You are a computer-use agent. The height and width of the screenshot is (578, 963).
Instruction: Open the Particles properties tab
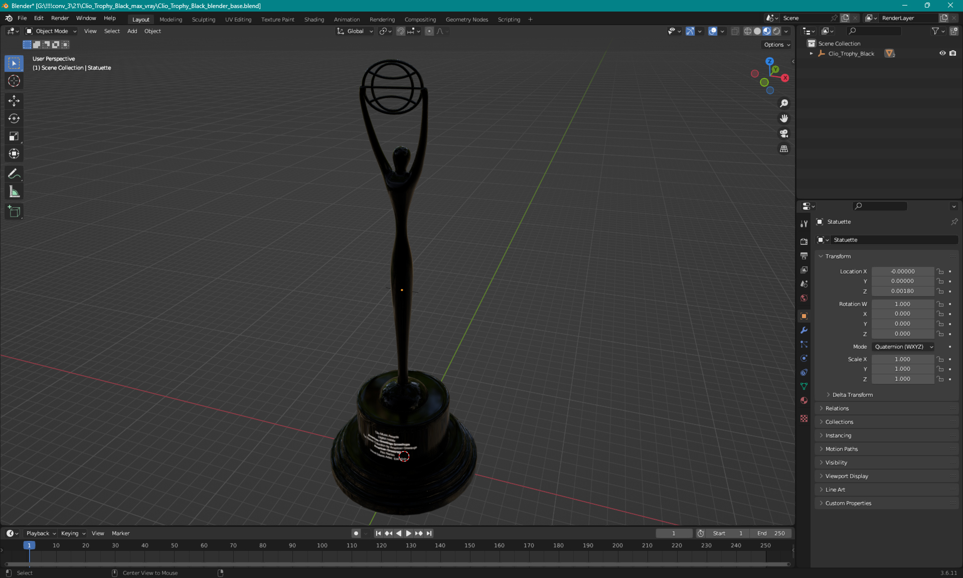coord(804,344)
